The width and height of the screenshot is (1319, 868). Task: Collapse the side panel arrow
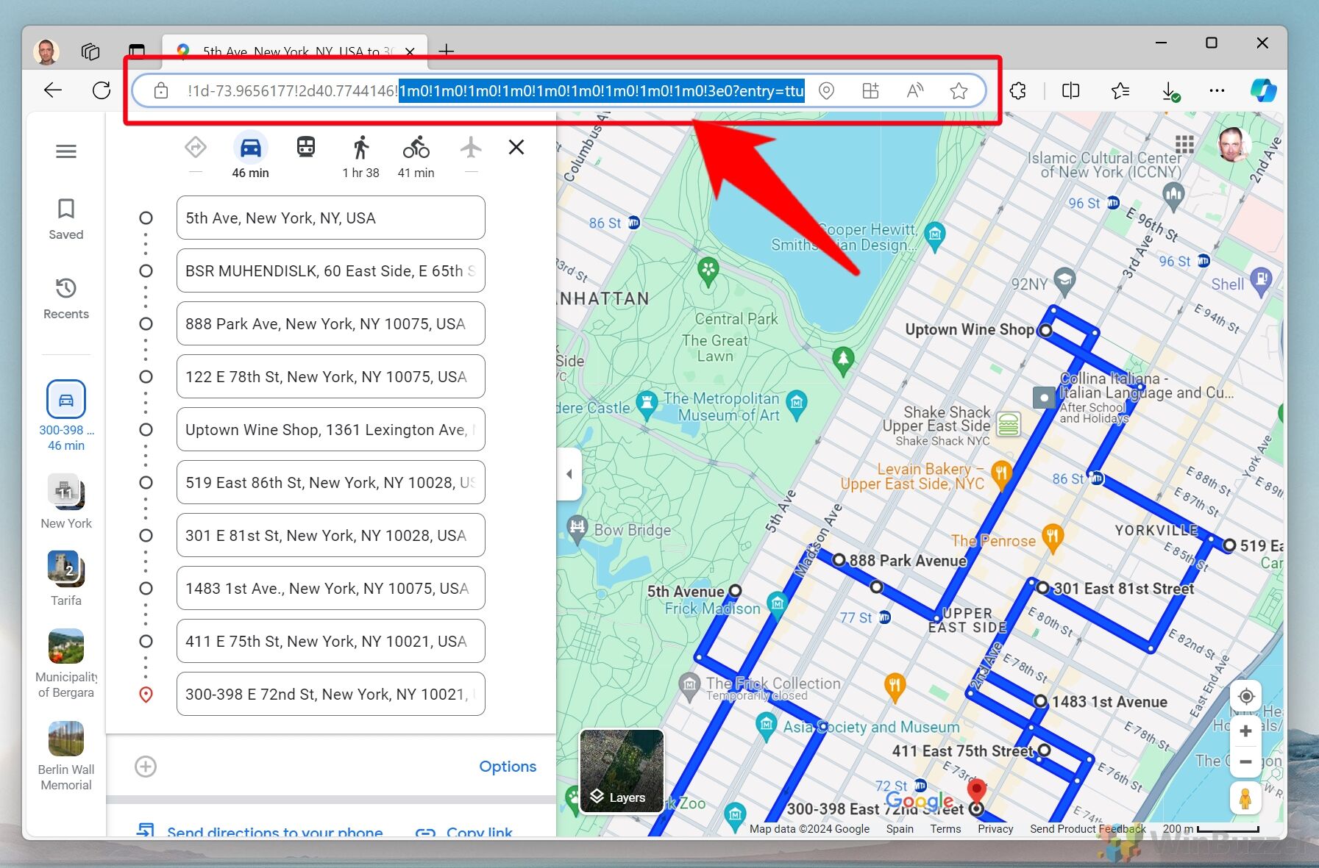click(569, 474)
